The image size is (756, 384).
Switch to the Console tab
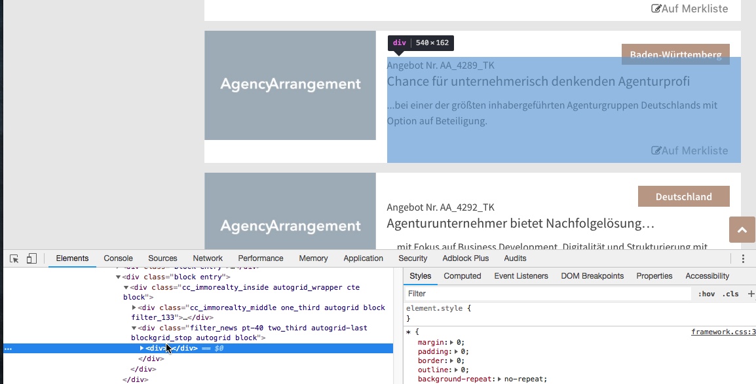(118, 258)
